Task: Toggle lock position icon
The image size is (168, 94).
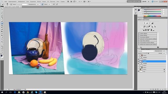Action: coord(147,53)
